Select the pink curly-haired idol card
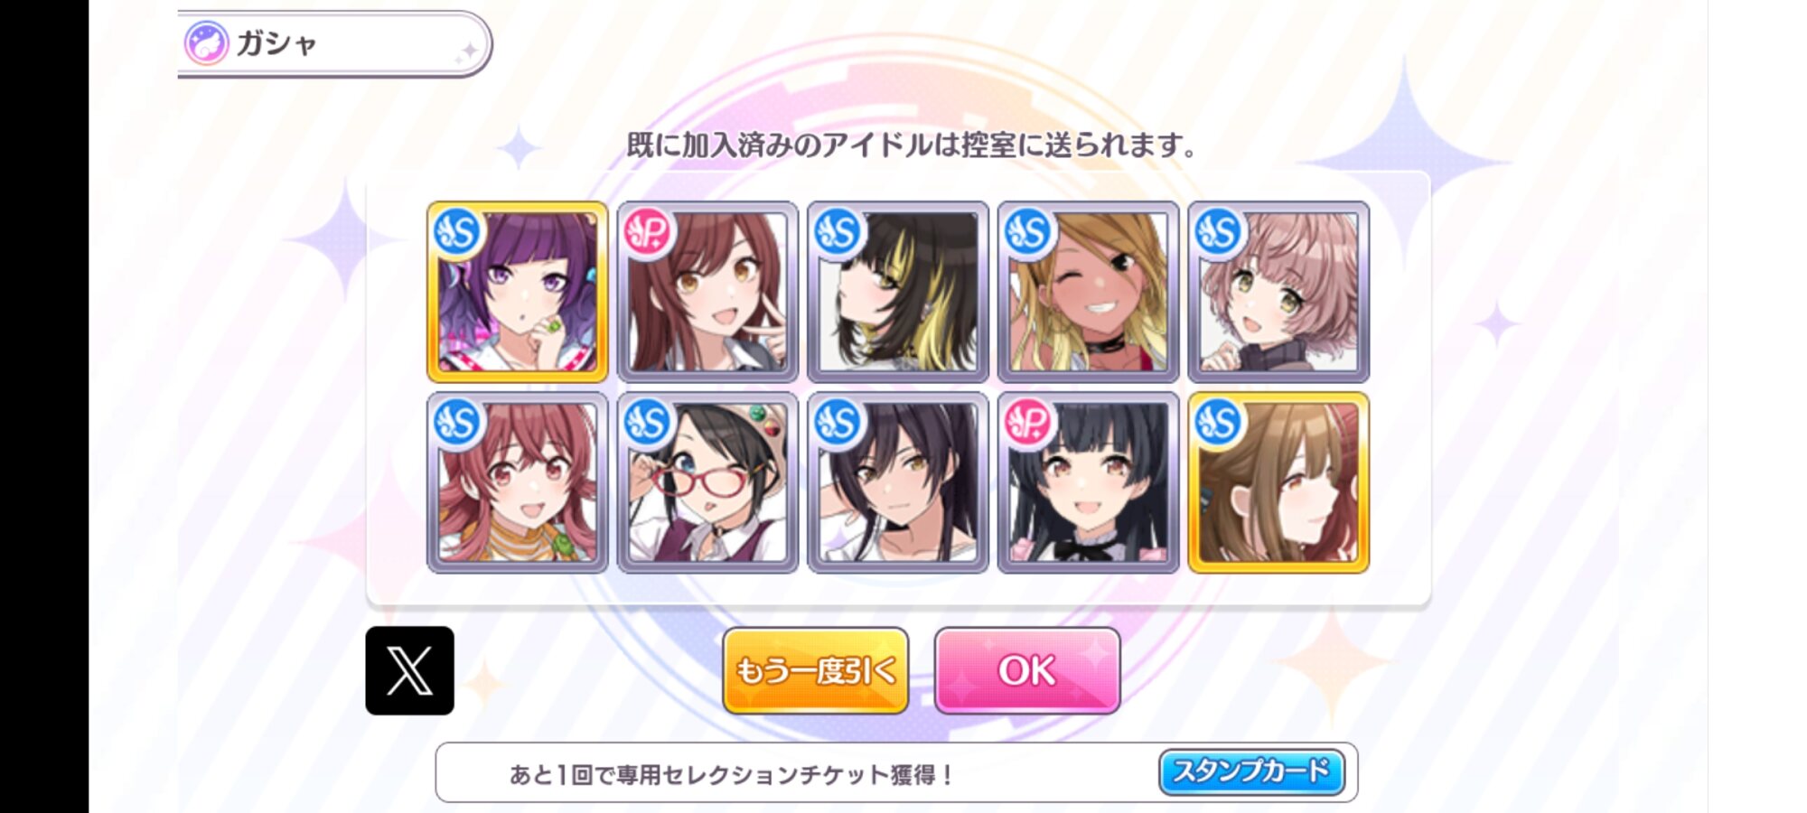Viewport: 1807px width, 813px height. [x=1278, y=292]
